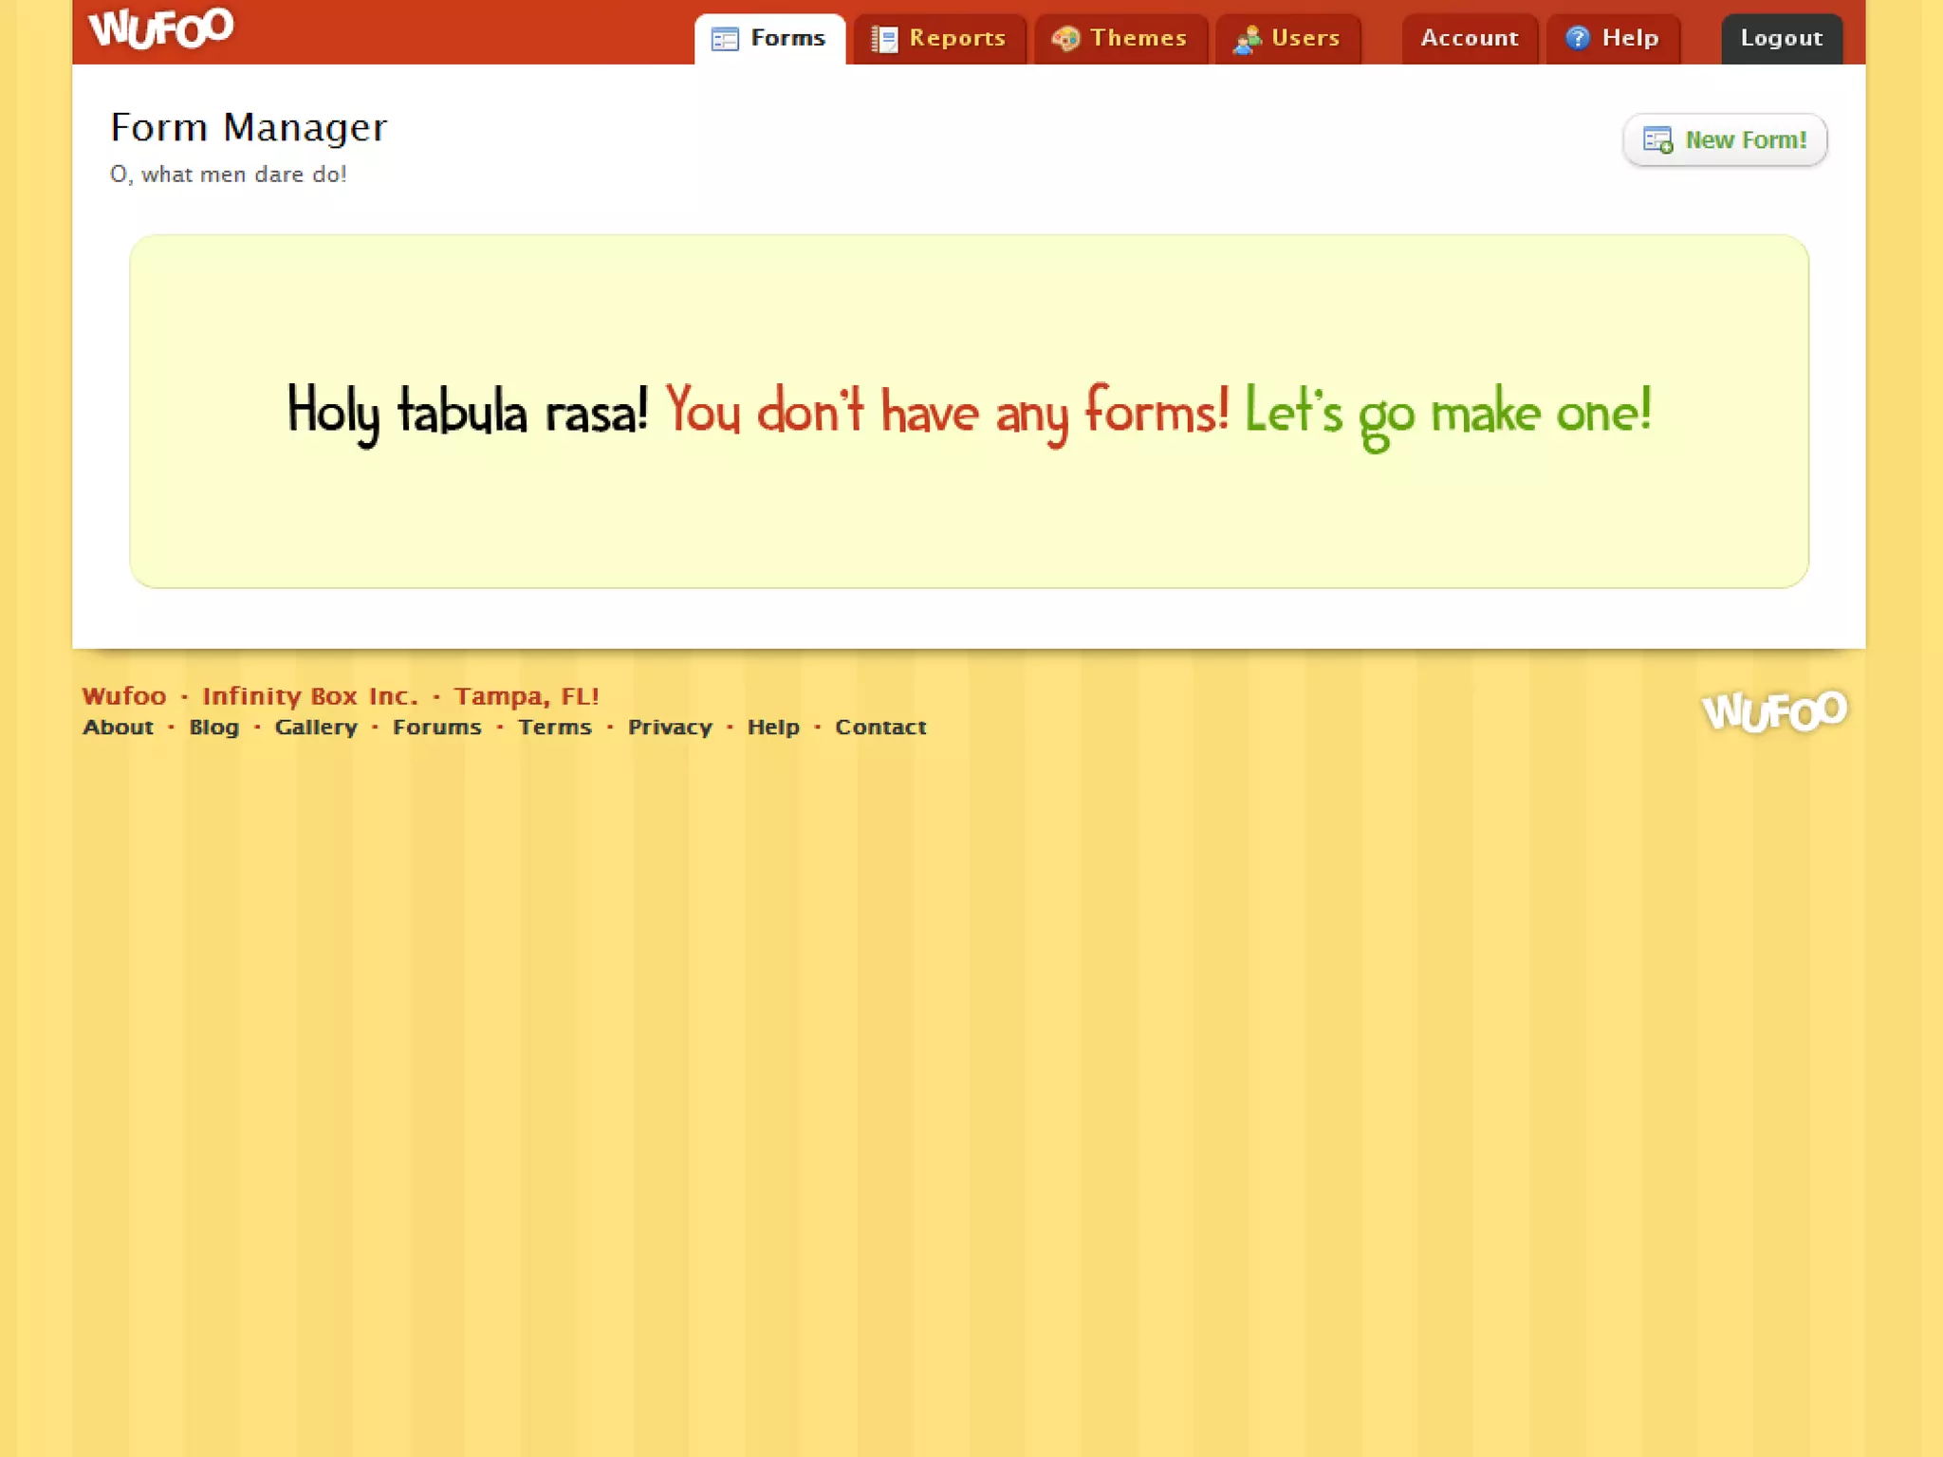Click the Themes palette icon
The width and height of the screenshot is (1943, 1457).
pyautogui.click(x=1065, y=39)
